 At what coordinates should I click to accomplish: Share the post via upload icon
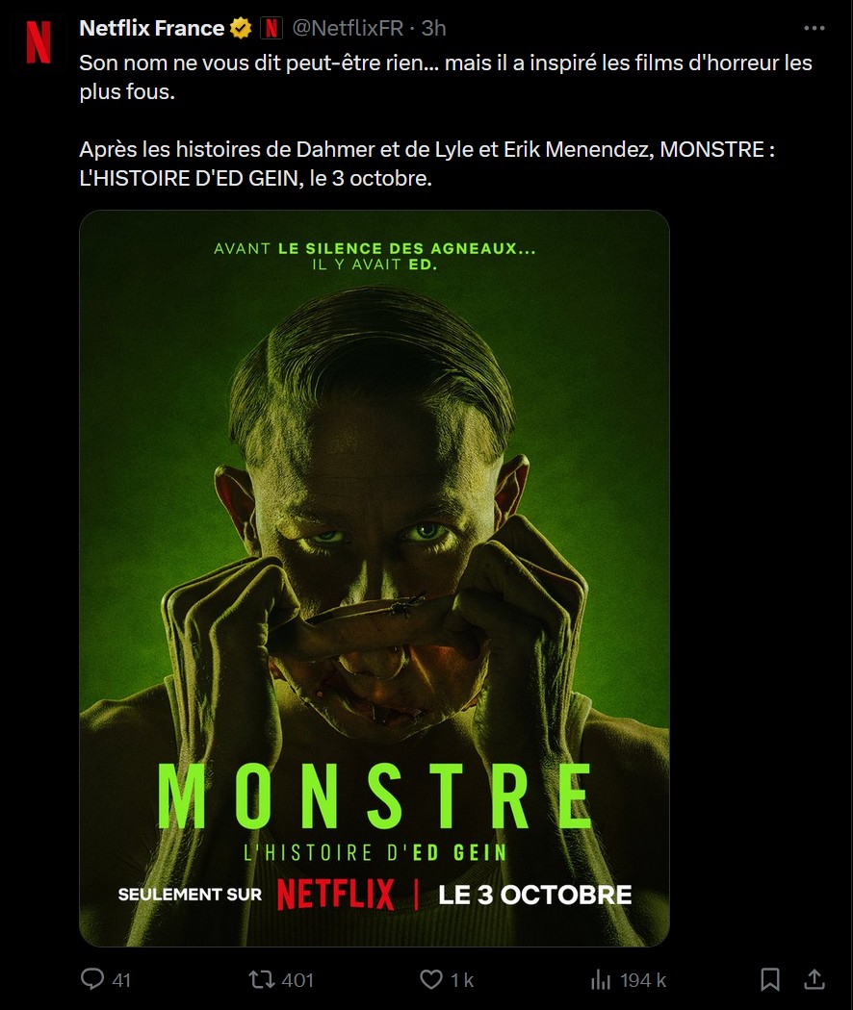[x=814, y=980]
